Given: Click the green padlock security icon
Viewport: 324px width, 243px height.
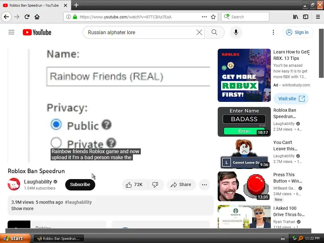Looking at the screenshot, I should 75,17.
